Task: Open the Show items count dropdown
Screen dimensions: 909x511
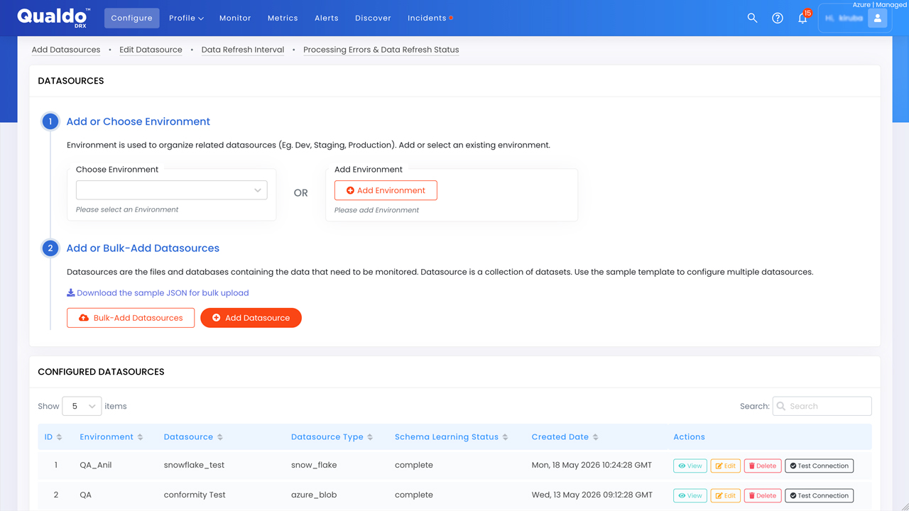Action: tap(82, 406)
